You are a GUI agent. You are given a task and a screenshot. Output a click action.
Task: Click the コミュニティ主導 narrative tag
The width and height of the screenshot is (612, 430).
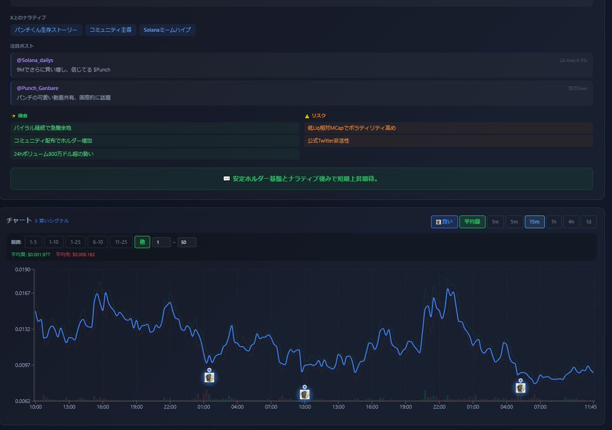point(111,30)
